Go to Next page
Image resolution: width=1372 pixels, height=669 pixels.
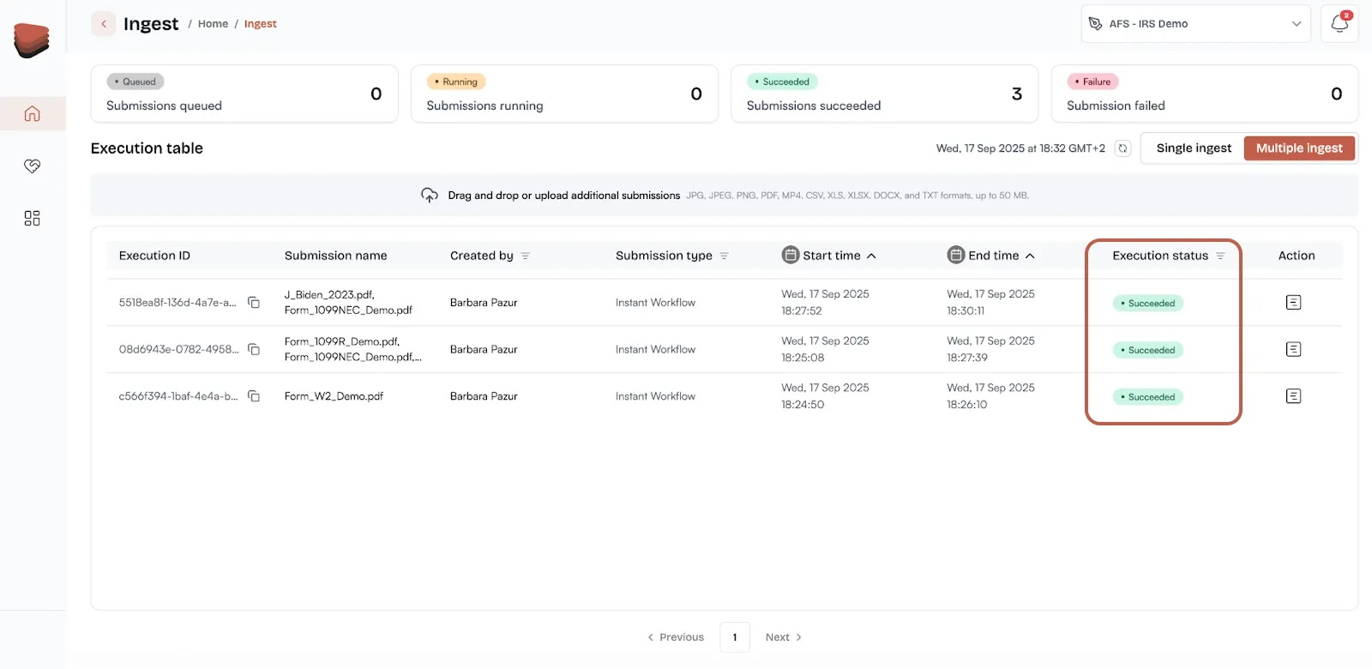pyautogui.click(x=784, y=637)
